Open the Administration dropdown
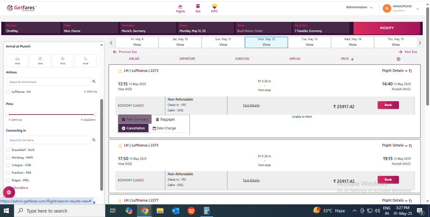Screen dimensions: 430x217 [x=359, y=7]
